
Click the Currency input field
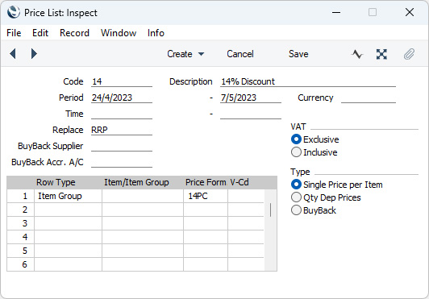369,98
